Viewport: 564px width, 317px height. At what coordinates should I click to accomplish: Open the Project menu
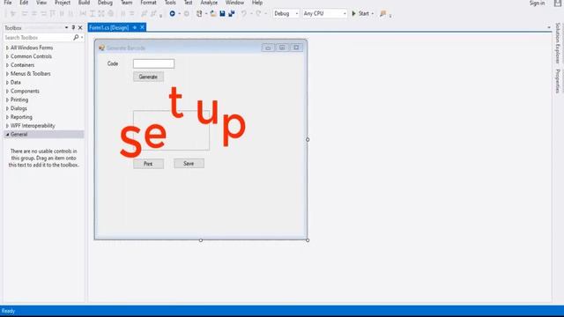pyautogui.click(x=63, y=3)
